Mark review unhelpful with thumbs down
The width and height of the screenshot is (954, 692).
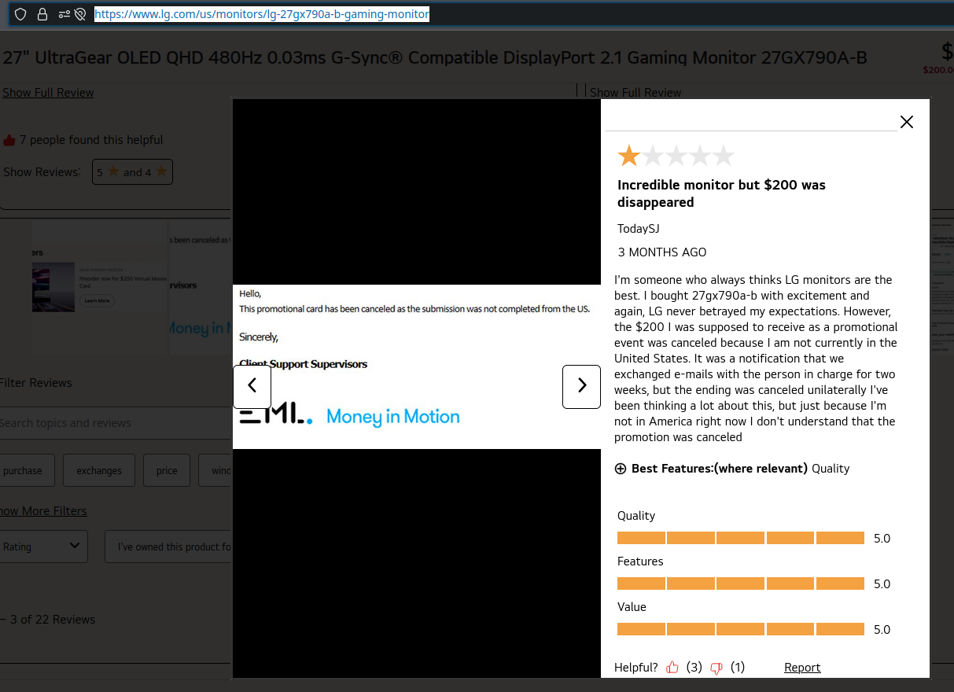(716, 668)
